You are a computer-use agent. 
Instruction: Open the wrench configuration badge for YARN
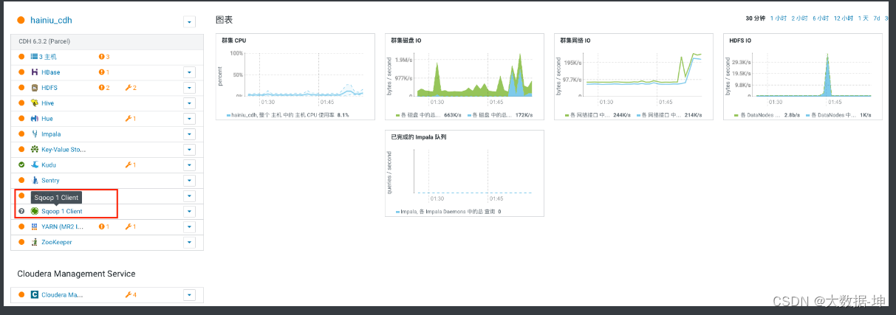coord(131,226)
